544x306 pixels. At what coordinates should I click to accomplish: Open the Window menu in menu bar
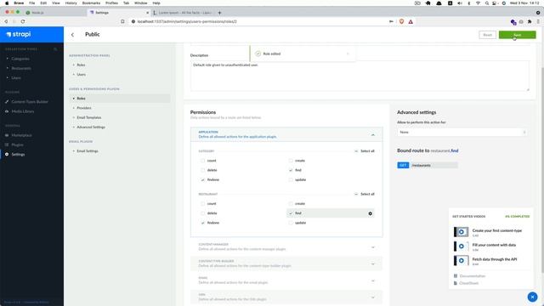coord(140,3)
